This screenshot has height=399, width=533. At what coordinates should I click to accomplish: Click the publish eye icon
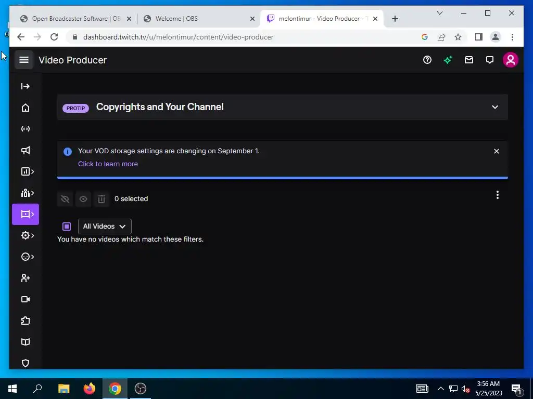tap(83, 199)
